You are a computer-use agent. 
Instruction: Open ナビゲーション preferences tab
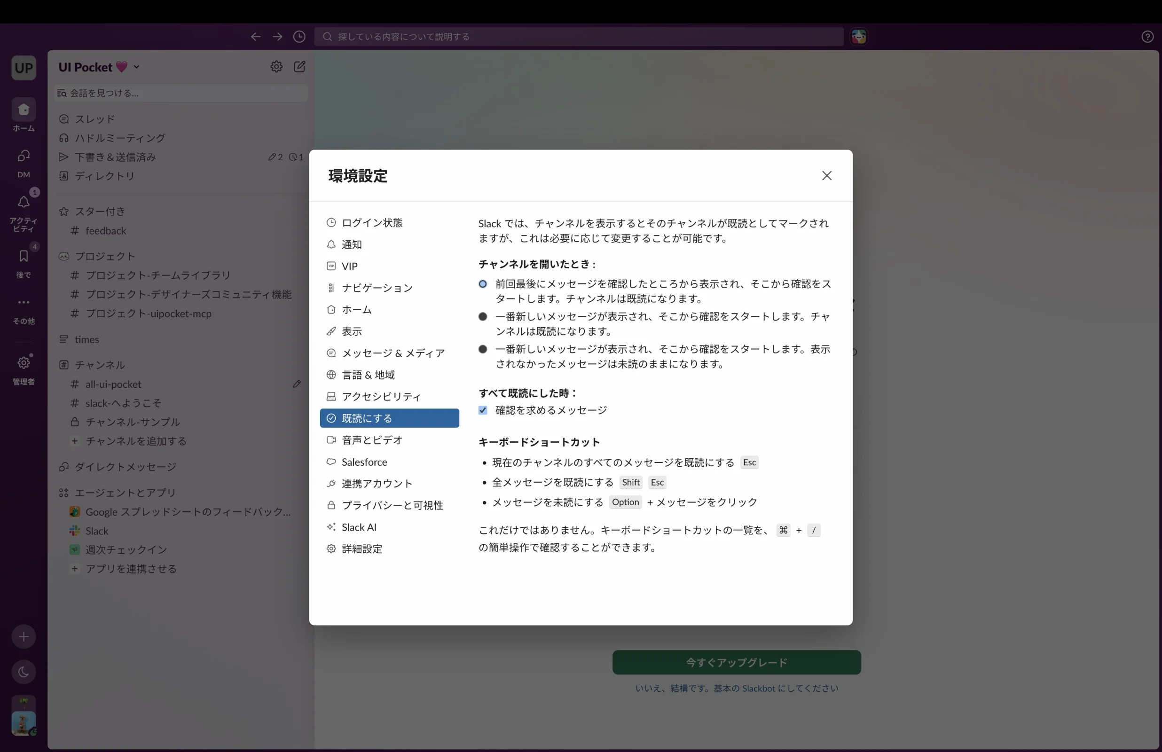point(389,288)
